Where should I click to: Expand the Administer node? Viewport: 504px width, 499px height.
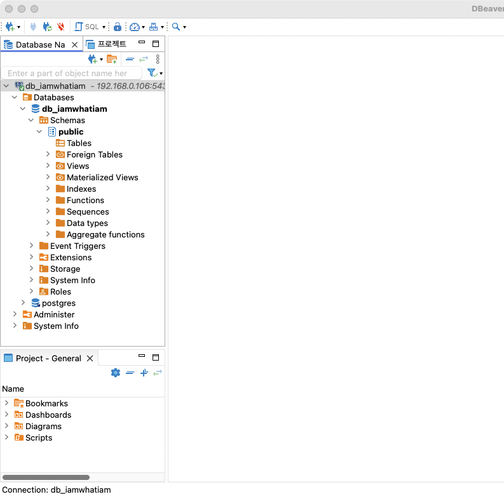click(15, 314)
